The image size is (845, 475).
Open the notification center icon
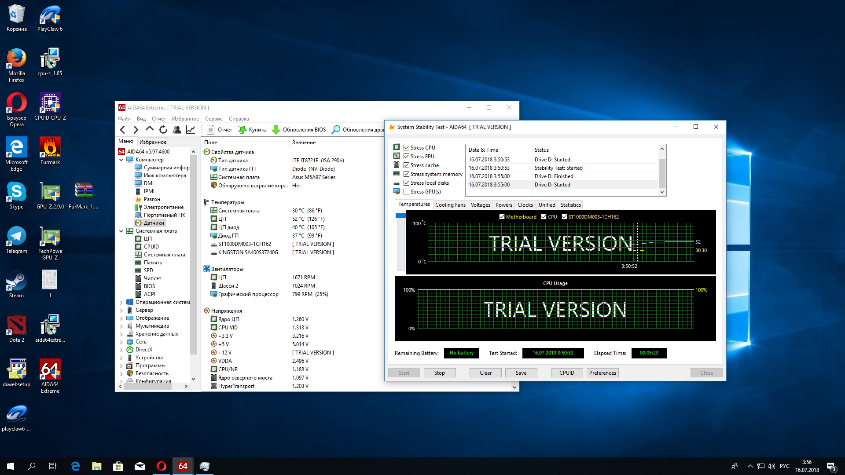pos(831,466)
